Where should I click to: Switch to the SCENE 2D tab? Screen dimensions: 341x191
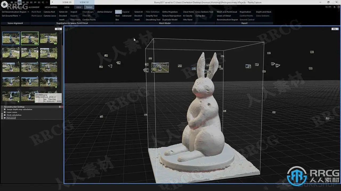click(67, 2)
